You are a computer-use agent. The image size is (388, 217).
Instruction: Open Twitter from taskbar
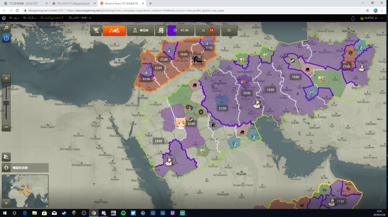(133, 213)
